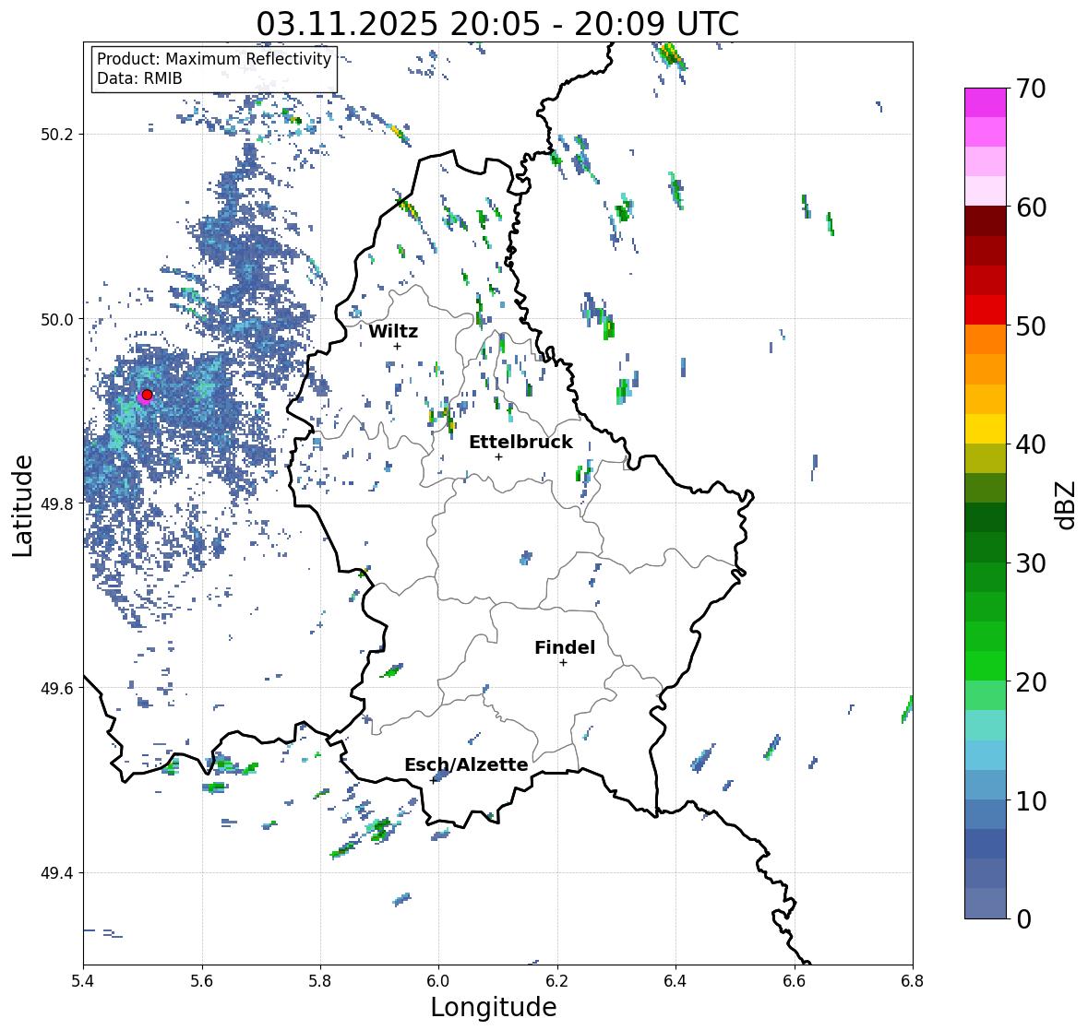Click the 5.6 longitude tick label

(x=202, y=980)
